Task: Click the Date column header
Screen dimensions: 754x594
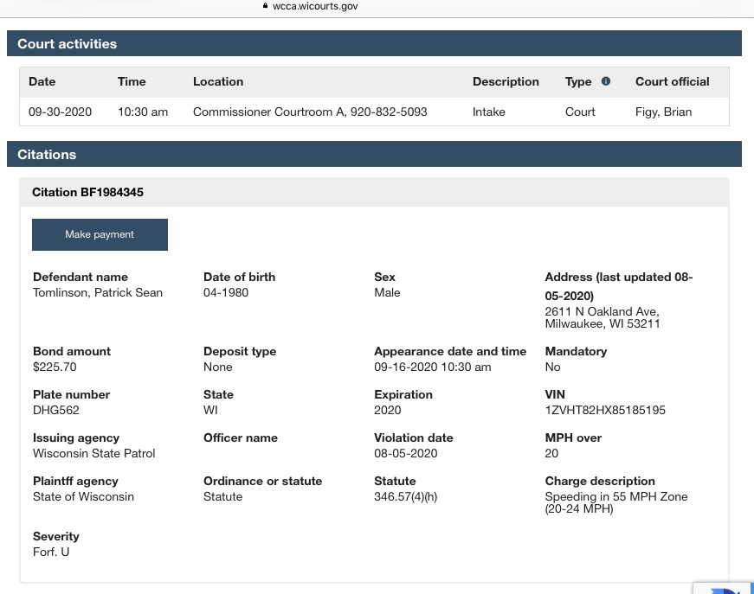Action: (42, 81)
